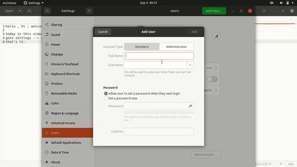Click the Add button in dialog header
Image resolution: width=297 pixels, height=167 pixels.
click(194, 32)
